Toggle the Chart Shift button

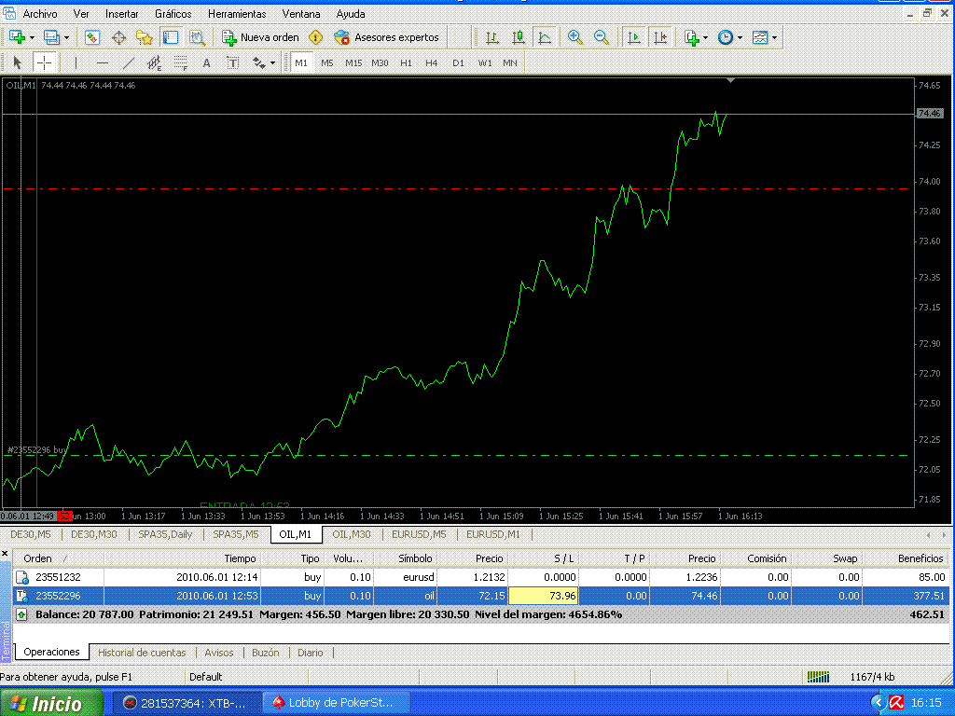pyautogui.click(x=660, y=37)
